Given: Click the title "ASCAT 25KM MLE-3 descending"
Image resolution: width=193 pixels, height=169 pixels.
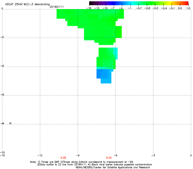Looking at the screenshot, I should tap(27, 4).
